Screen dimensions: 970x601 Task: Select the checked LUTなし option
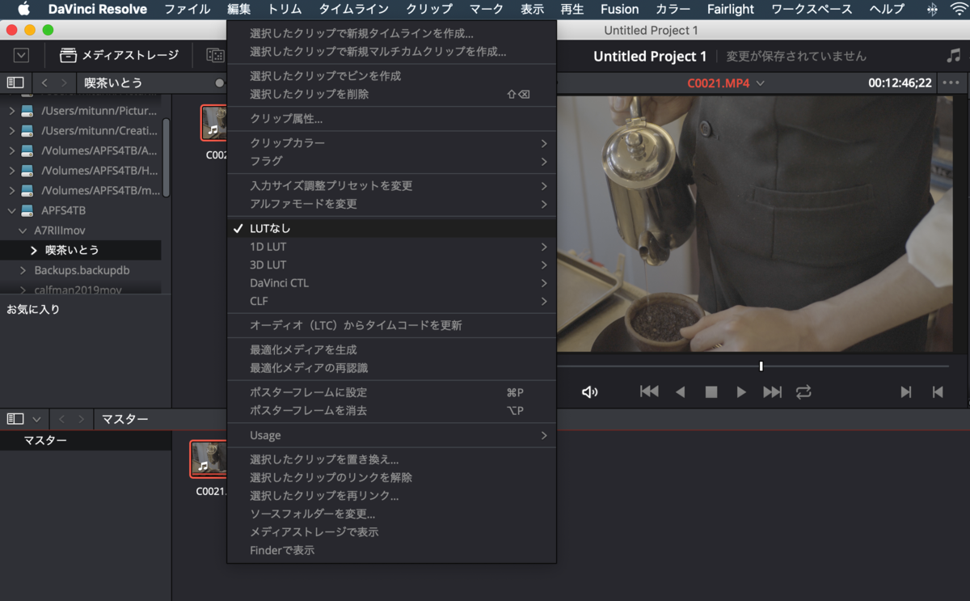(391, 229)
